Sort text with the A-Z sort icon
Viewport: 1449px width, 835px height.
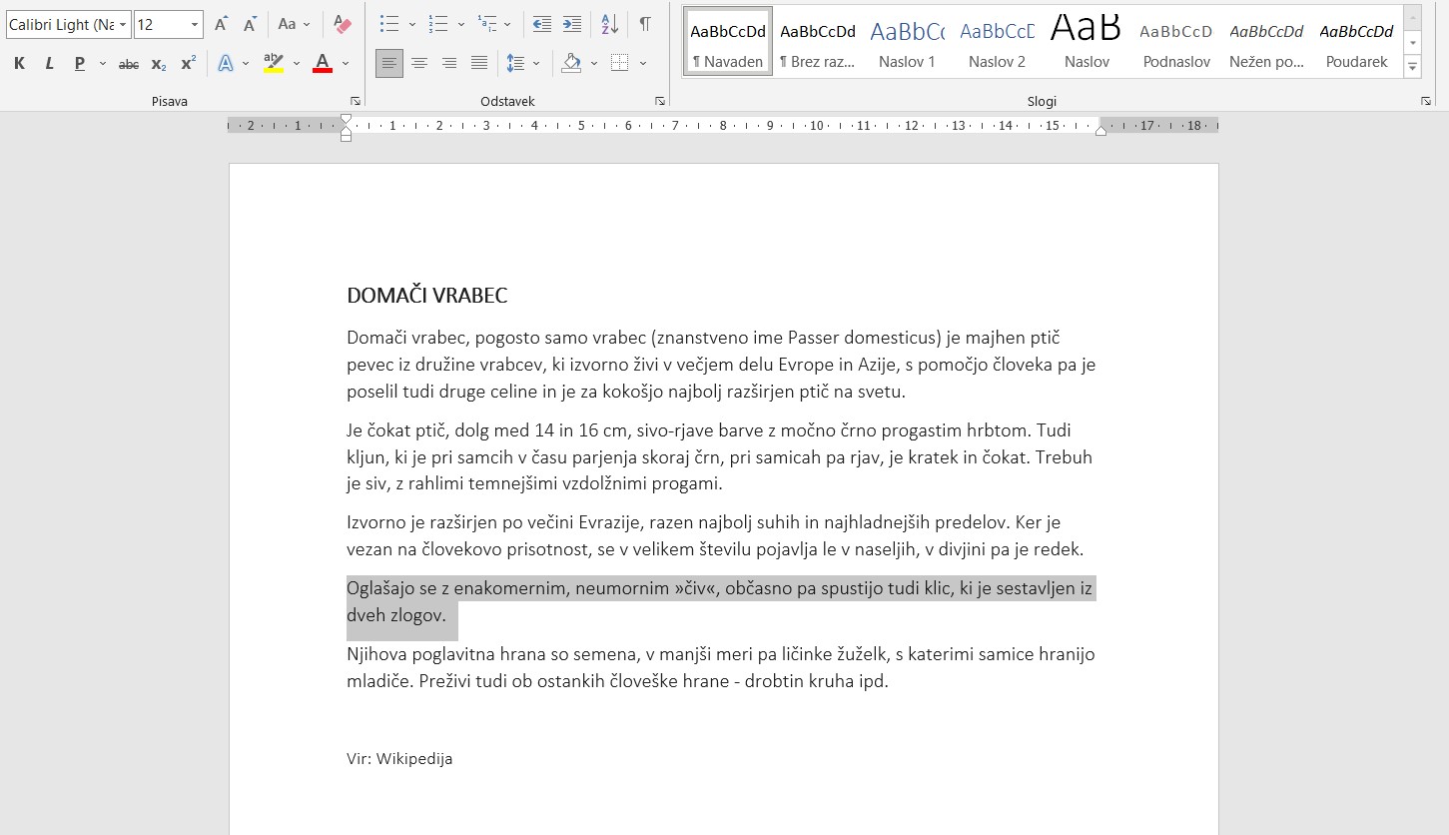pyautogui.click(x=609, y=24)
